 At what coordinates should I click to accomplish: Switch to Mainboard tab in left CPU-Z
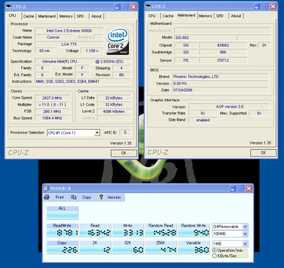click(47, 16)
